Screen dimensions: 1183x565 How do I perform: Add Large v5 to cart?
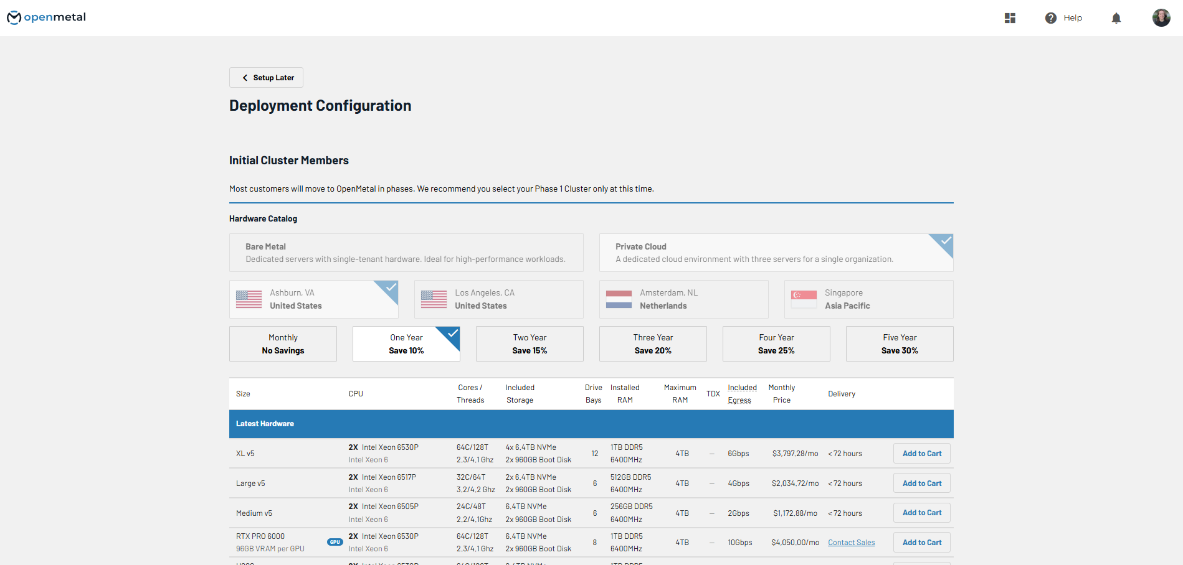click(922, 483)
